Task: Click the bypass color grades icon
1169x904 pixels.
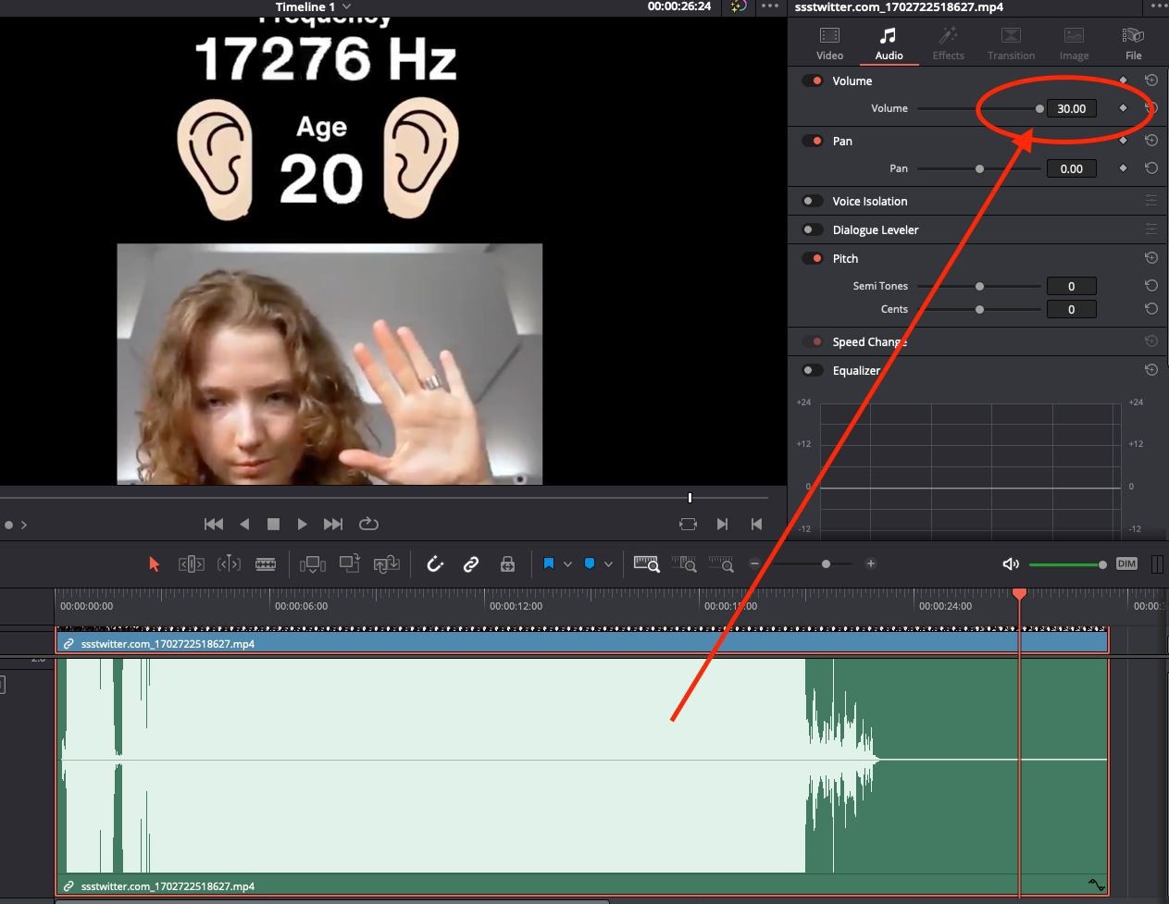Action: coord(738,6)
